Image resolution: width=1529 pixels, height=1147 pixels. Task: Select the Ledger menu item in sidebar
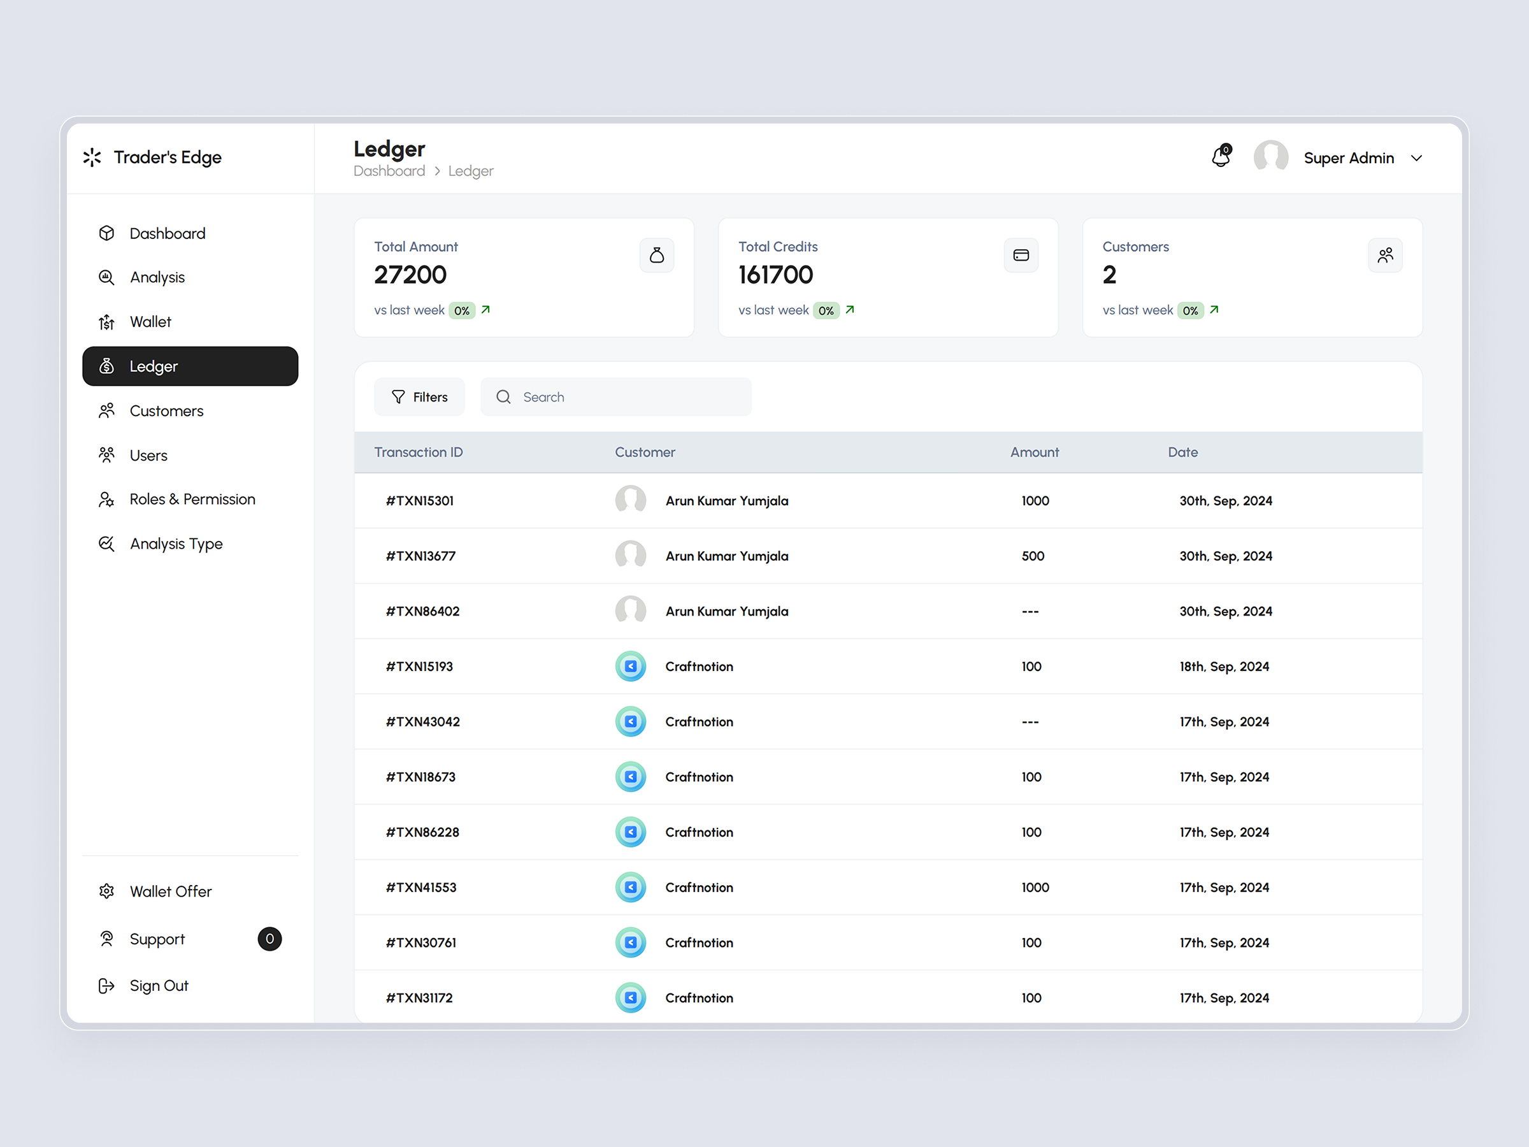tap(154, 366)
